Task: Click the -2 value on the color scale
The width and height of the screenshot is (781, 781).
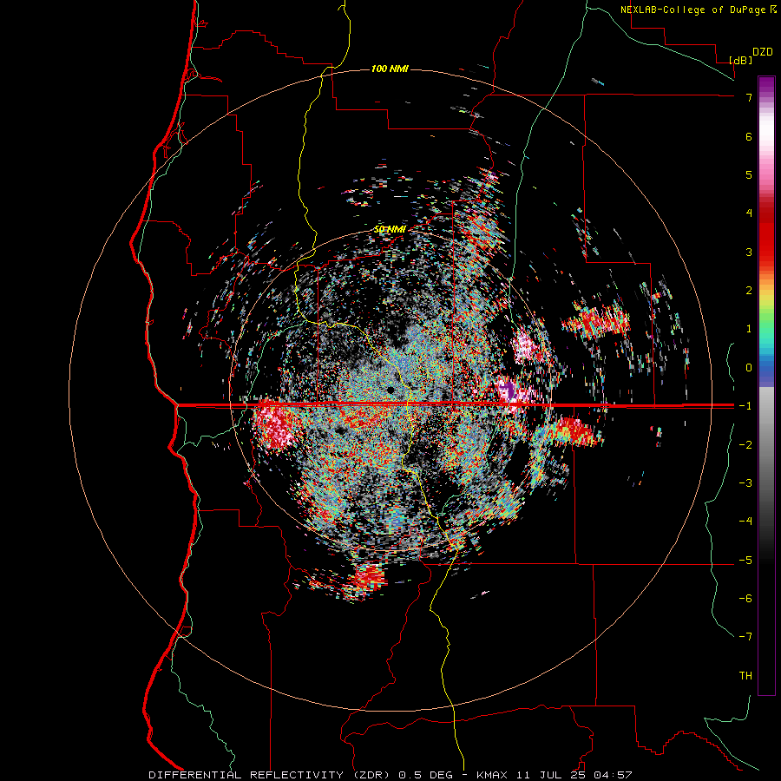Action: pos(745,444)
